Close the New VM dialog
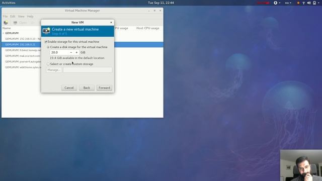 pyautogui.click(x=111, y=22)
